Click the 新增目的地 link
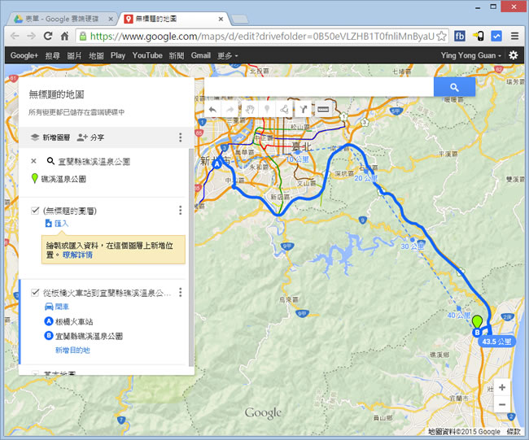This screenshot has width=529, height=440. [72, 350]
